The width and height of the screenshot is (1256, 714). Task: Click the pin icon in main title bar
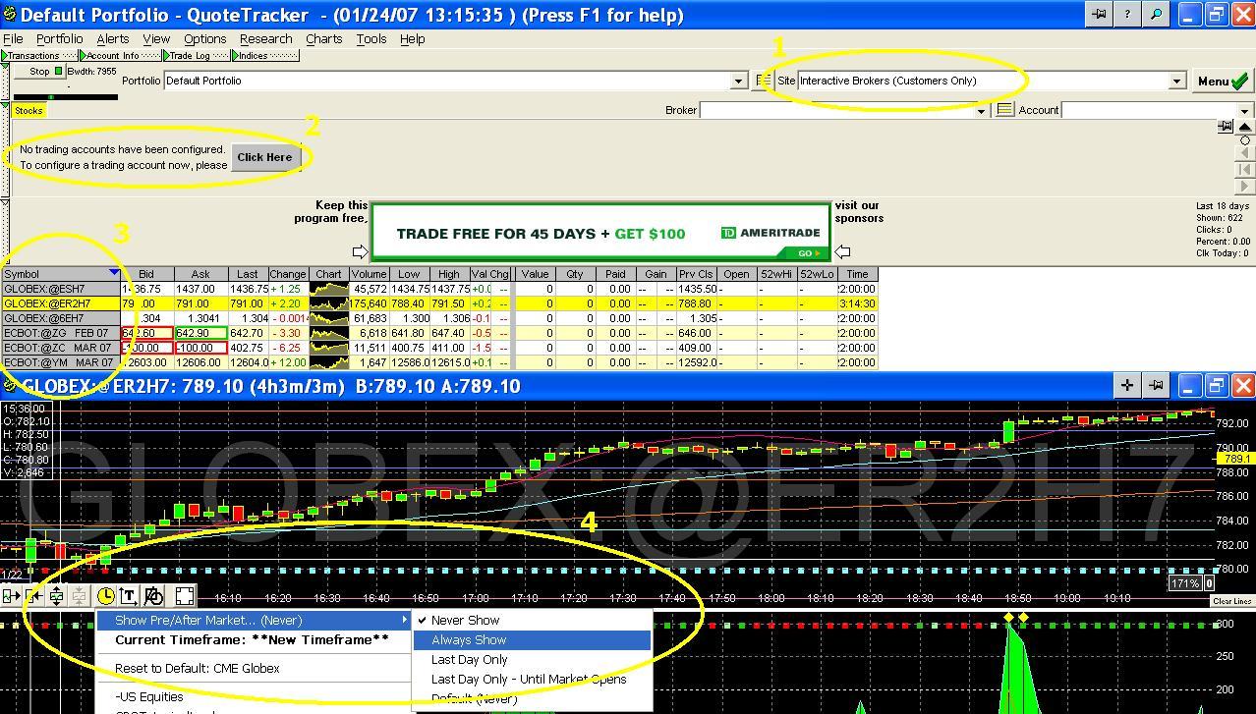click(1099, 15)
